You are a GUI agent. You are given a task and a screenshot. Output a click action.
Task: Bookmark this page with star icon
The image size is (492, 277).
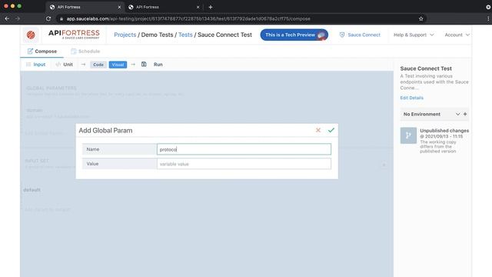pyautogui.click(x=421, y=18)
